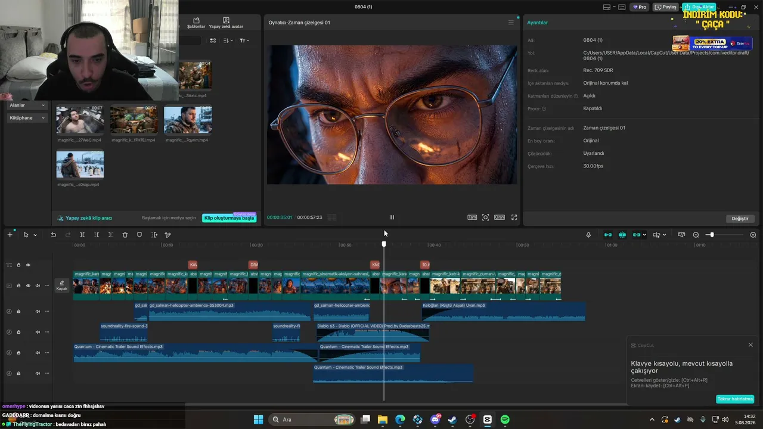The height and width of the screenshot is (429, 763).
Task: Zoom out of the timeline
Action: point(696,235)
